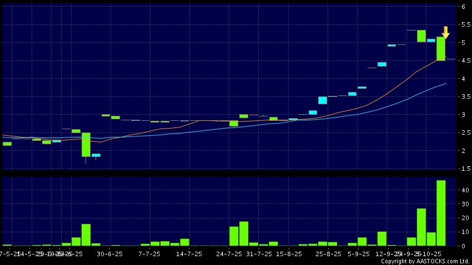Screen dimensions: 472x265
Task: Select the 3.5 price axis label
Action: coord(463,97)
